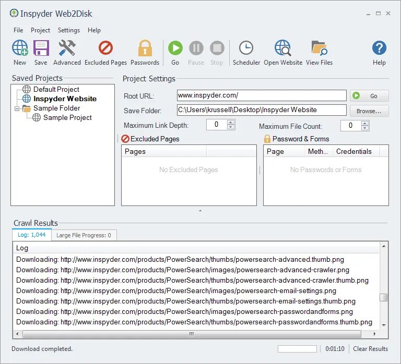Click the Credentials column header
This screenshot has height=364, width=401.
coord(356,151)
